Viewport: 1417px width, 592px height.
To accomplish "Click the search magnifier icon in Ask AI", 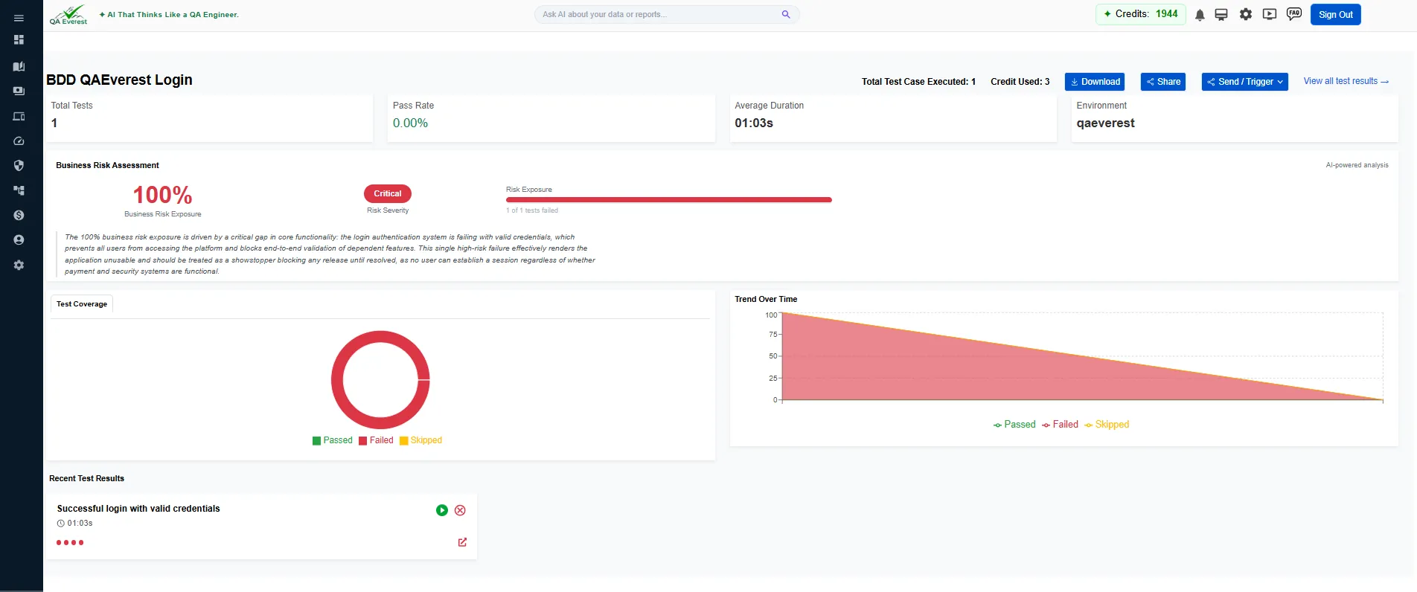I will point(786,14).
